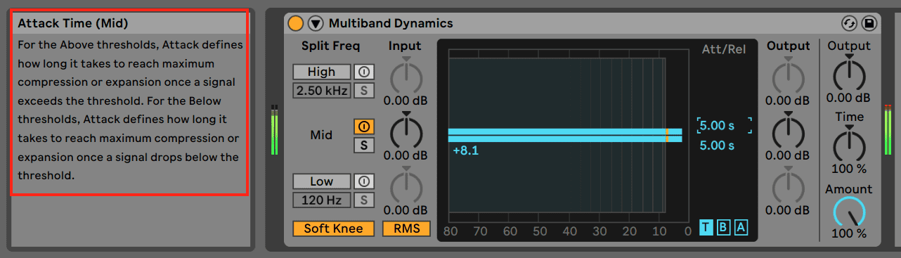Solo the High band

(x=363, y=90)
